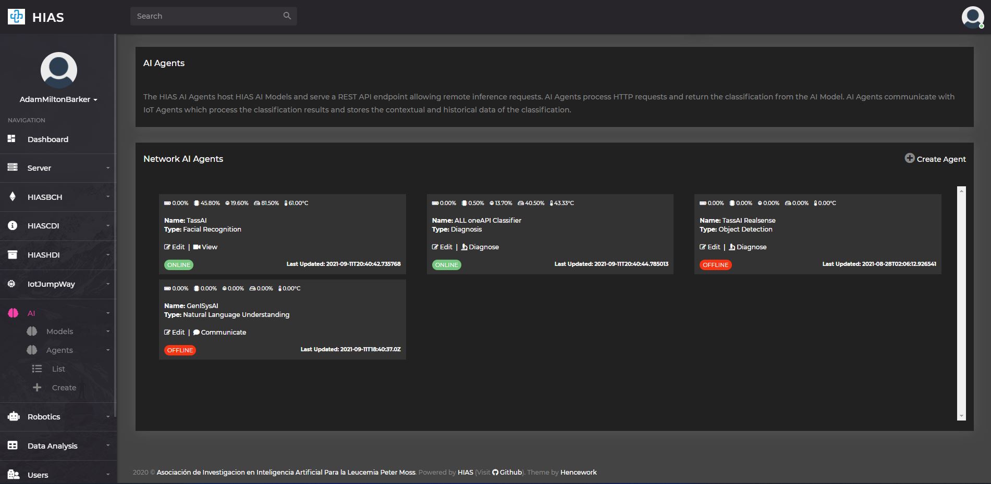Click the agents list scrollbar down arrow

pyautogui.click(x=961, y=416)
